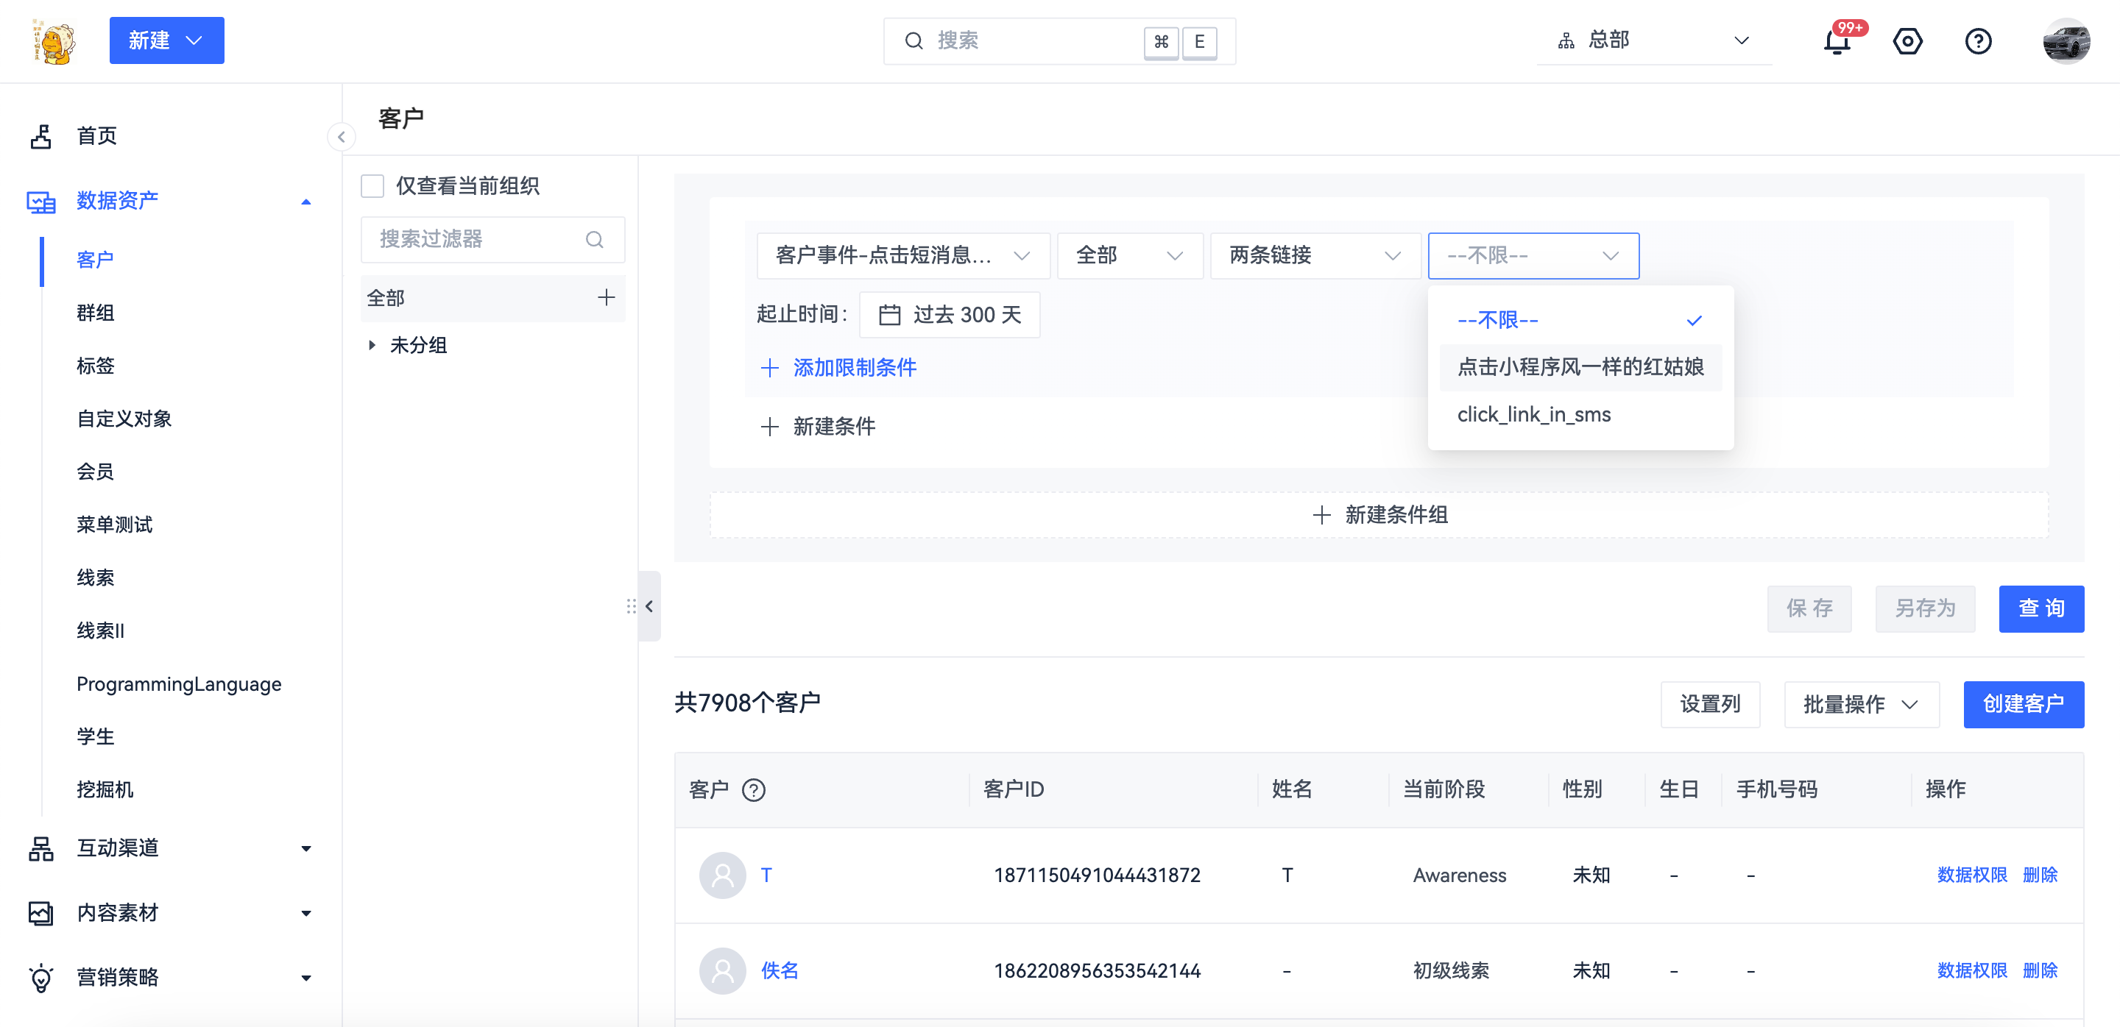Collapse the filter panel with arrow handle
This screenshot has height=1027, width=2120.
tap(649, 606)
